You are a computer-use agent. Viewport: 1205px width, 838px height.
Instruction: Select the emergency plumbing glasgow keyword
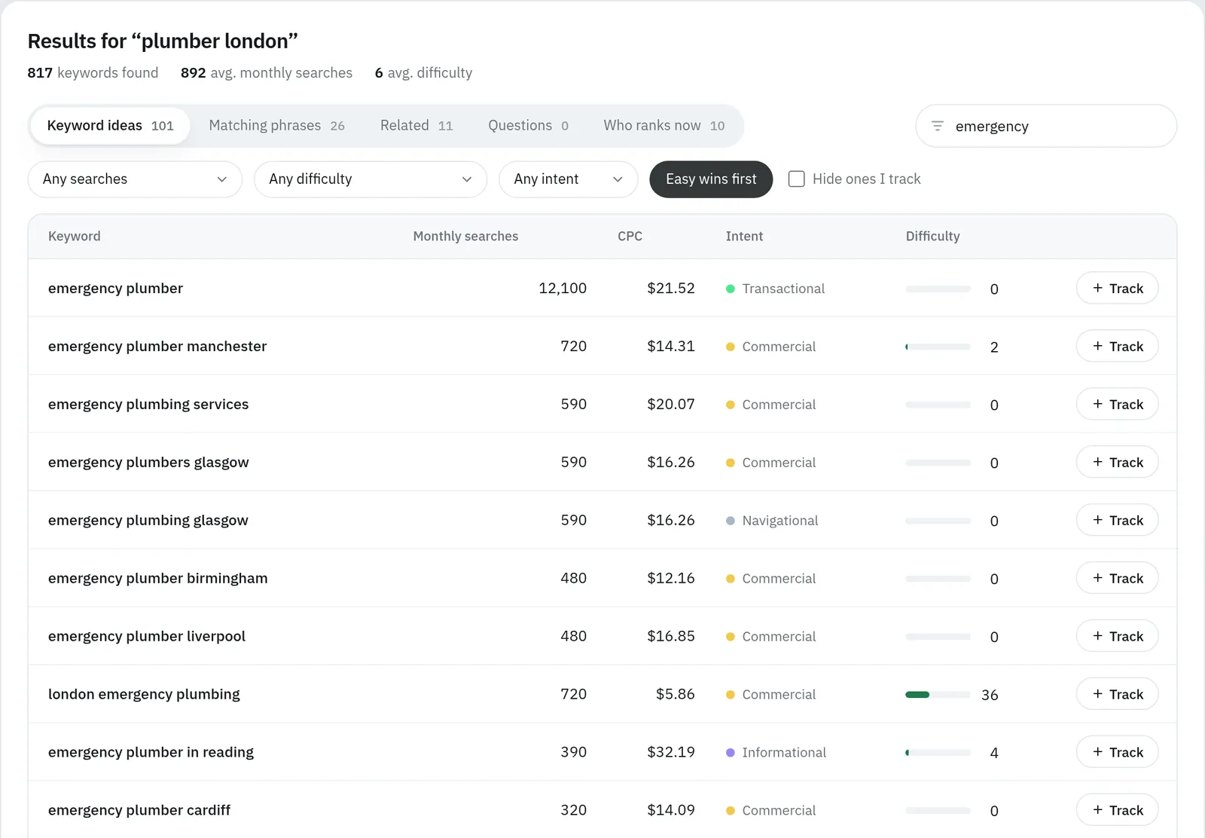click(148, 521)
